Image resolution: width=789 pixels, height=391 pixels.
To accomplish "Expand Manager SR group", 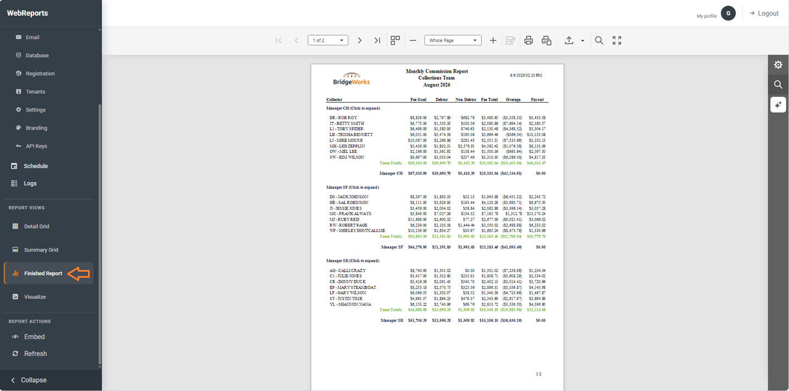I will (353, 261).
